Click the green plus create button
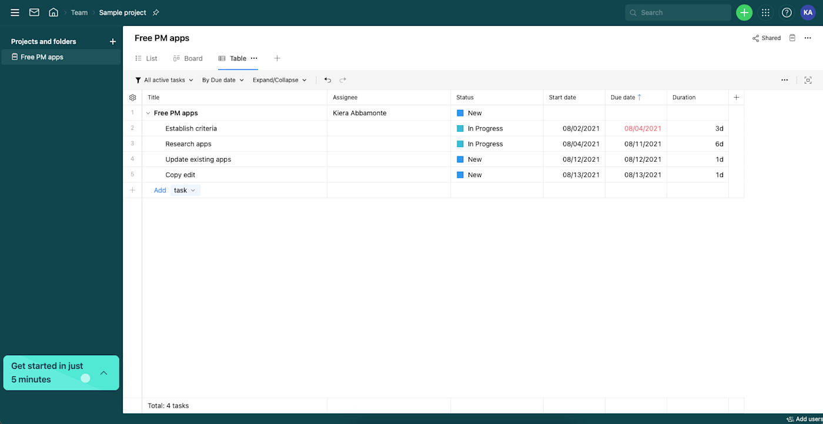The height and width of the screenshot is (424, 823). pyautogui.click(x=744, y=12)
